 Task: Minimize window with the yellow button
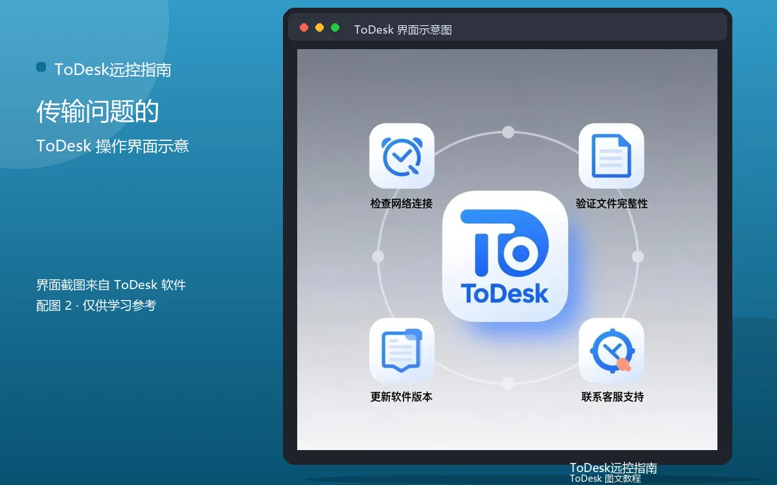(x=320, y=28)
